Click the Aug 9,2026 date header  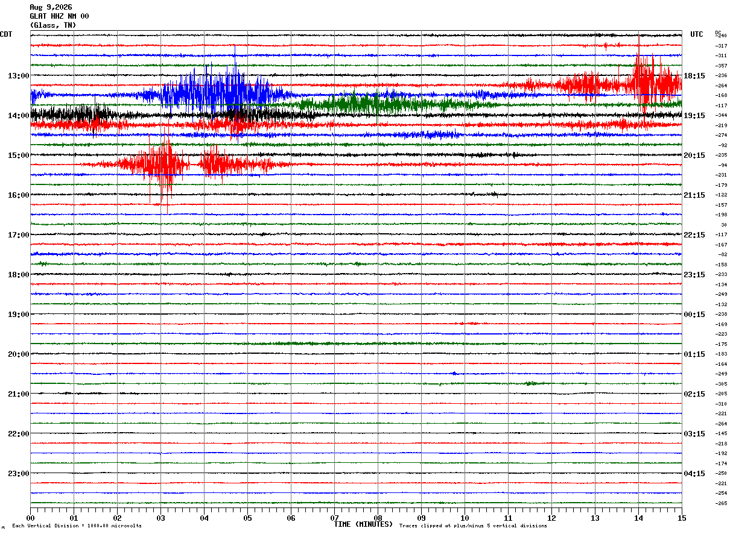[x=51, y=7]
